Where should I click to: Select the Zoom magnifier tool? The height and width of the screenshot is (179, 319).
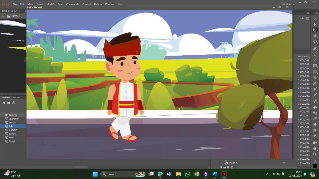point(315,154)
